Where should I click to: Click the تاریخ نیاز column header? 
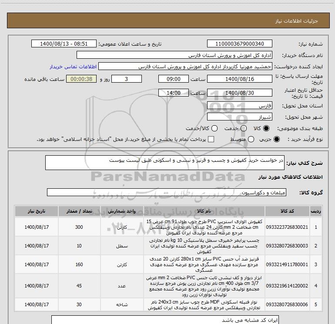(x=36, y=211)
